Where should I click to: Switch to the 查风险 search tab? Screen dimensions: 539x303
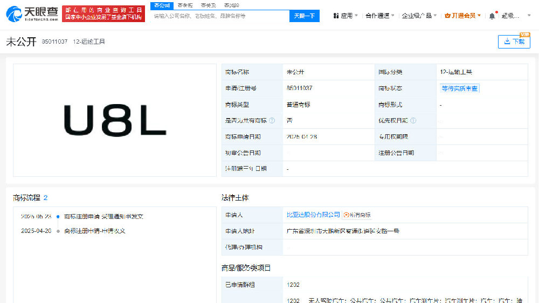231,5
